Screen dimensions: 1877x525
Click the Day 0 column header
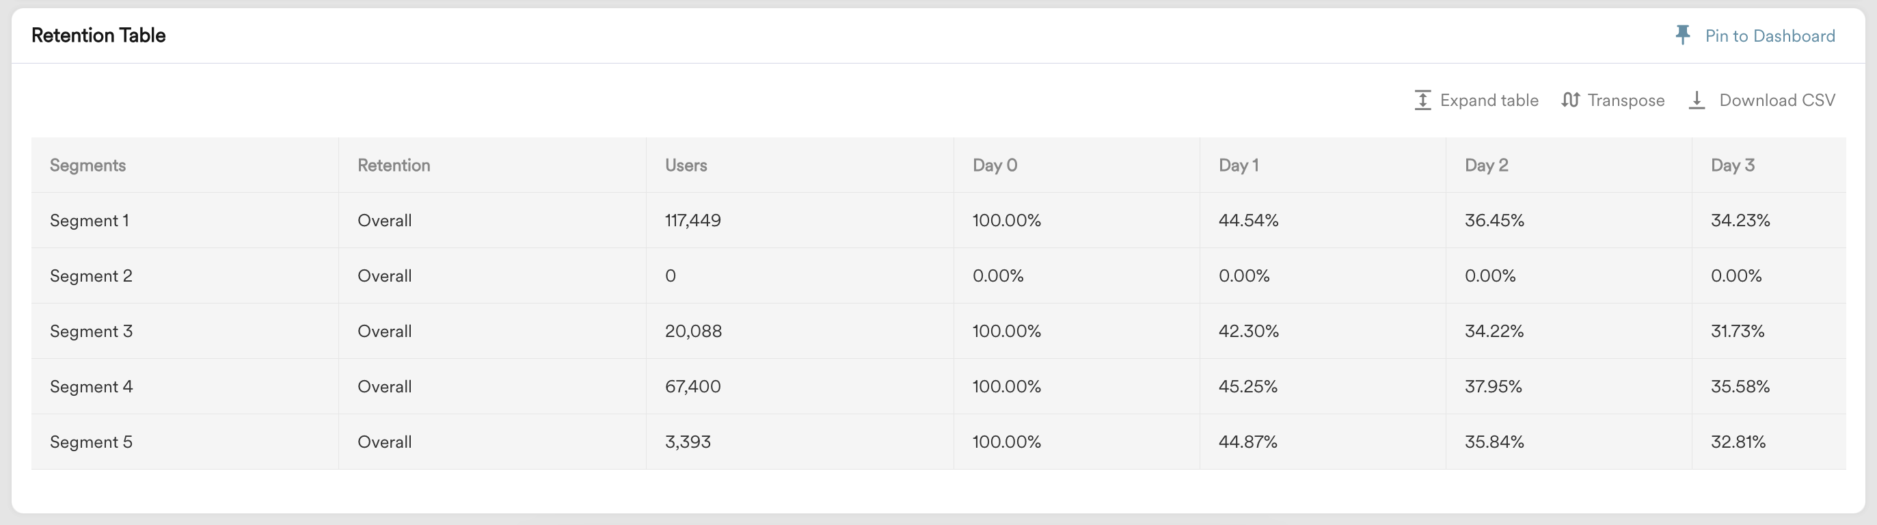tap(995, 165)
